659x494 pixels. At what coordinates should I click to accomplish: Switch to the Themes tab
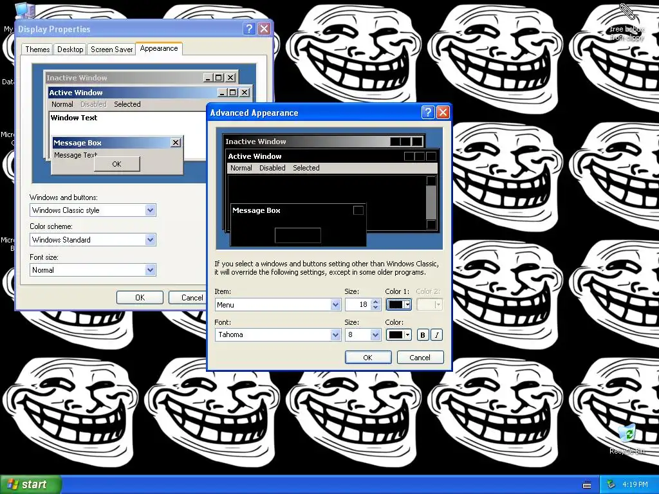(37, 49)
